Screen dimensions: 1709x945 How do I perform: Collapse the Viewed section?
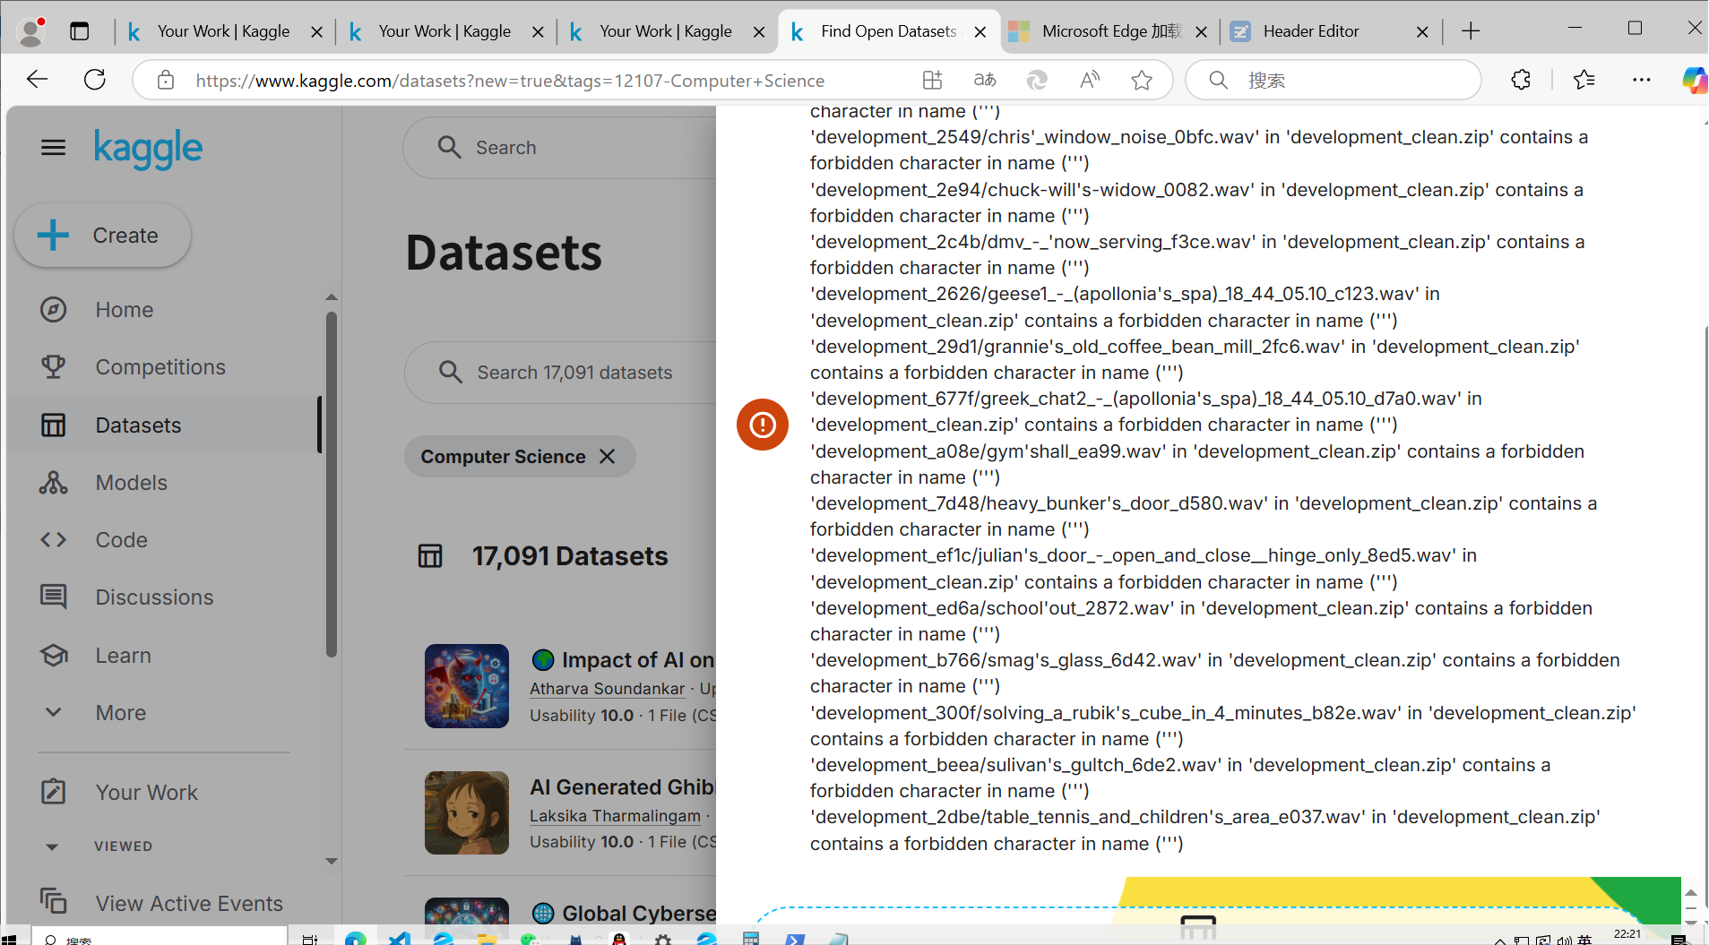[x=51, y=846]
